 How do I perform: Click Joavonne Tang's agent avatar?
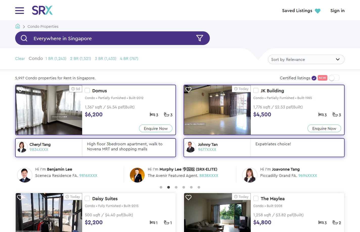(250, 175)
